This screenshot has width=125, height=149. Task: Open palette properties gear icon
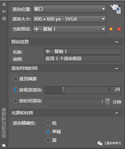pos(4,18)
